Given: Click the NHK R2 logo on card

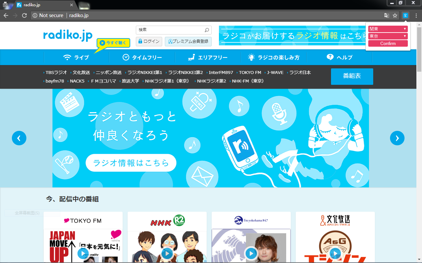Looking at the screenshot, I should [x=167, y=221].
